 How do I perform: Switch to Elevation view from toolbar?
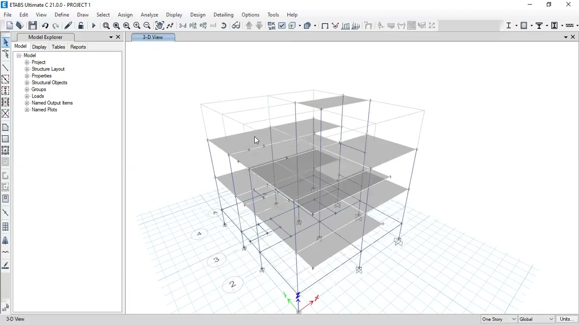(x=203, y=26)
